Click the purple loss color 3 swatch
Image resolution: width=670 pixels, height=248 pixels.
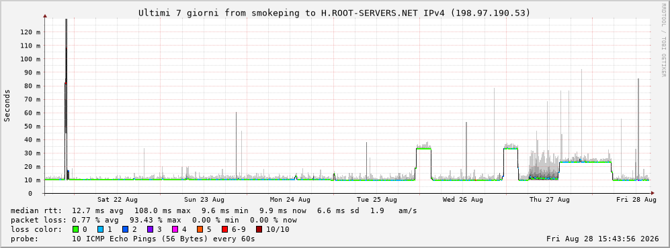150,229
